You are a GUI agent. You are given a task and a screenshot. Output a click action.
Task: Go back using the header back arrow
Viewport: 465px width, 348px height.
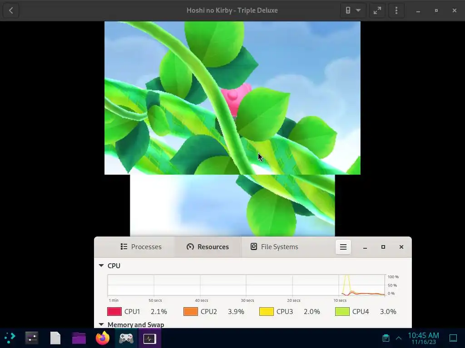tap(11, 10)
